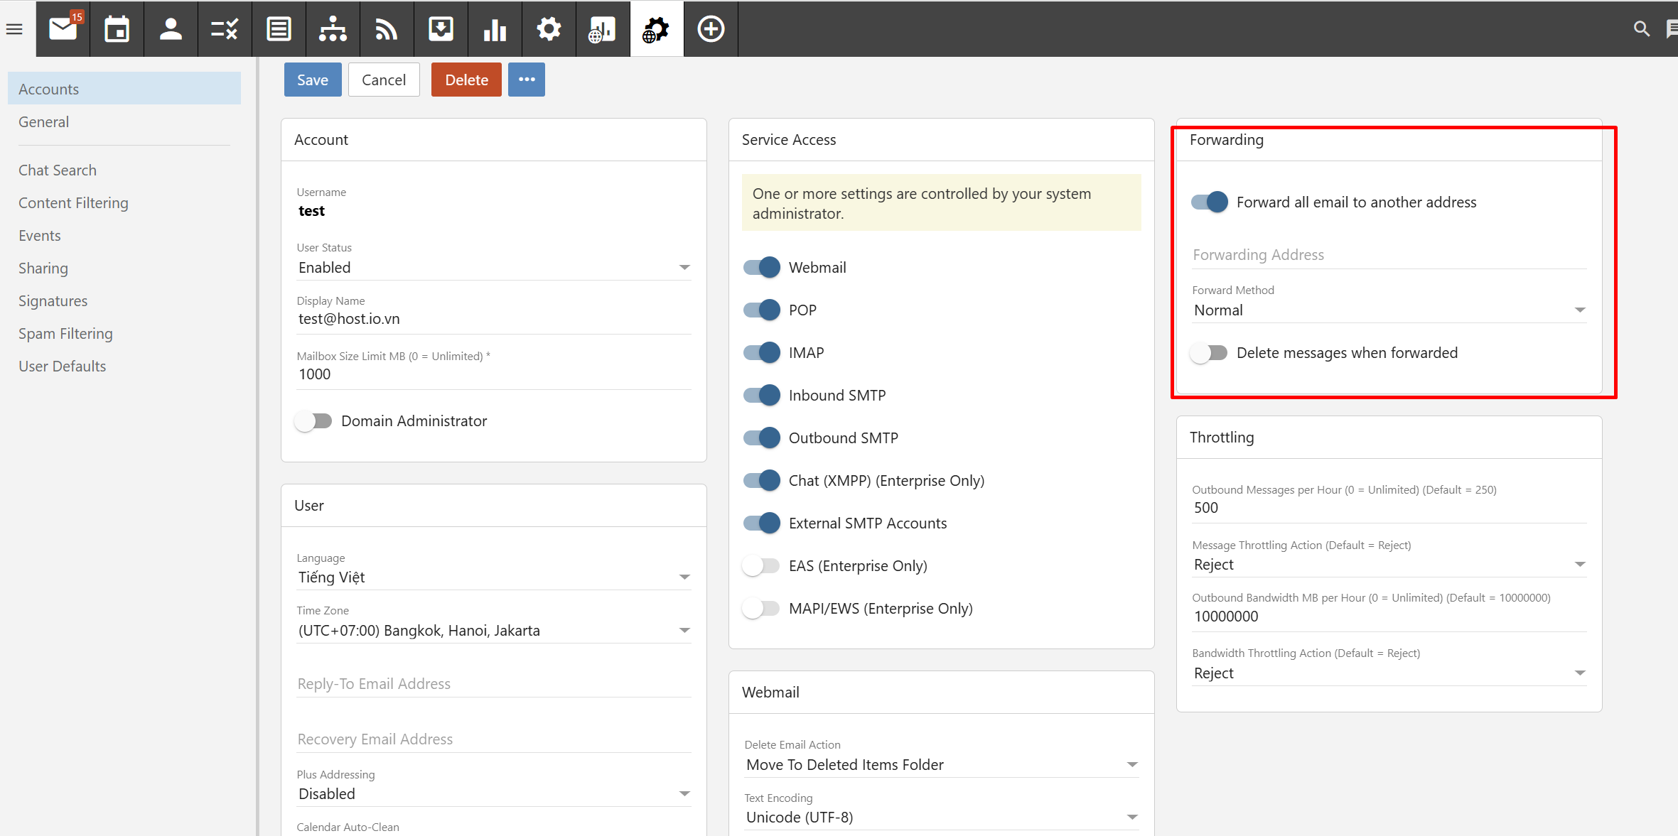Open the Email inbox icon
This screenshot has height=836, width=1678.
click(63, 29)
